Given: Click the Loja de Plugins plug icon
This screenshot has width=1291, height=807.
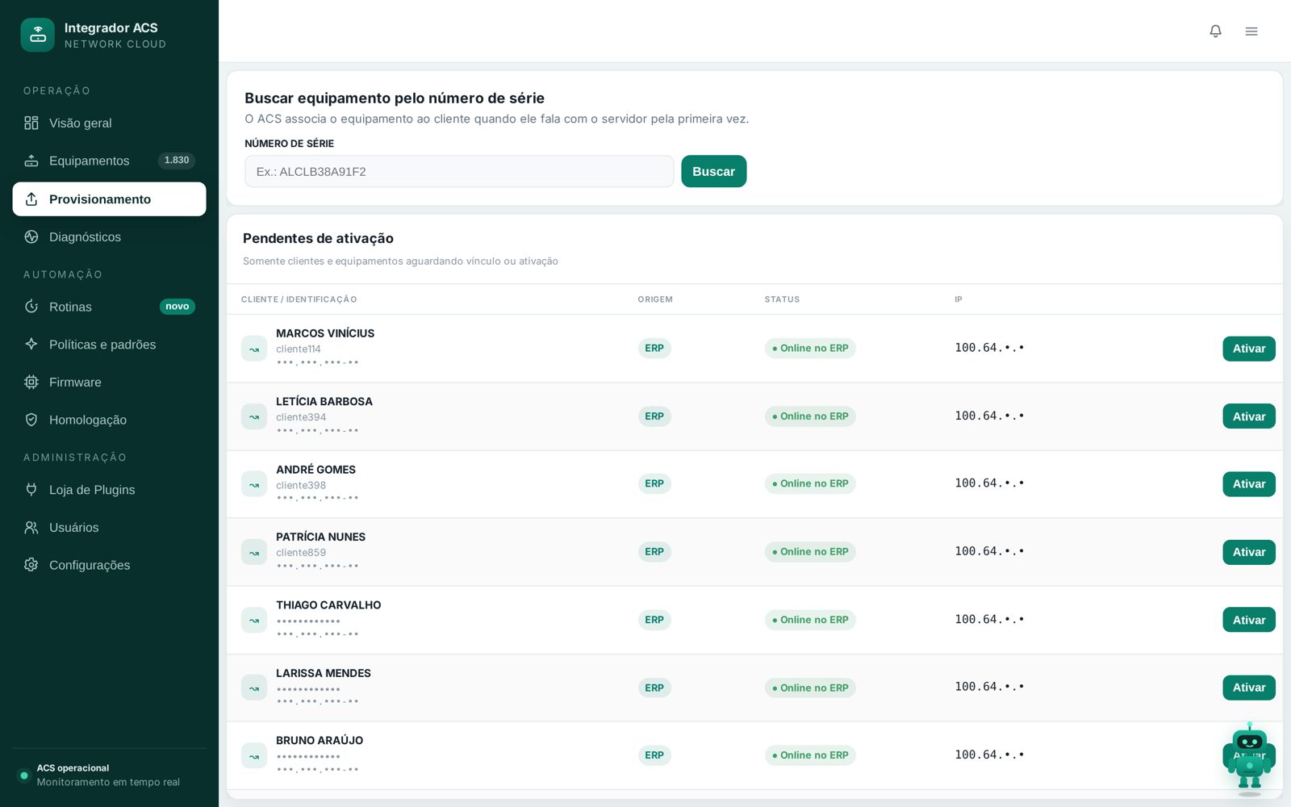Looking at the screenshot, I should 31,489.
